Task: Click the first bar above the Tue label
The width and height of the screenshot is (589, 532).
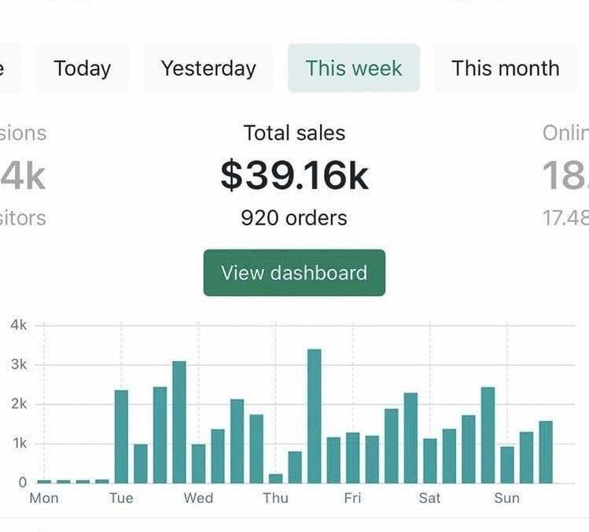Action: coord(121,436)
